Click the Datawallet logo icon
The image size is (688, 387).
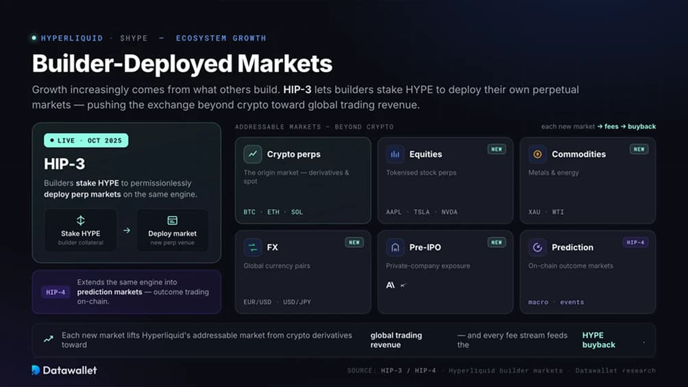pos(36,370)
